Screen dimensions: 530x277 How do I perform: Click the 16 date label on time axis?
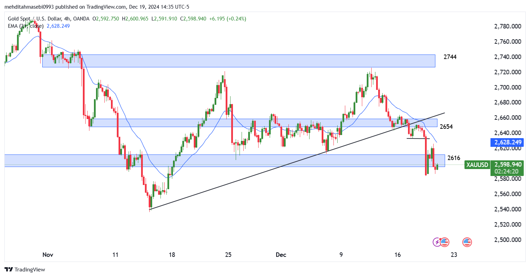tap(398, 255)
